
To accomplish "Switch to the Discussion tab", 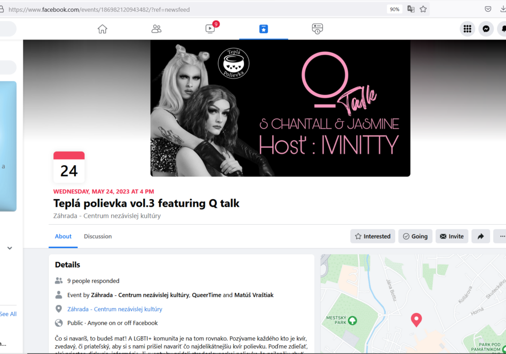I will point(98,236).
